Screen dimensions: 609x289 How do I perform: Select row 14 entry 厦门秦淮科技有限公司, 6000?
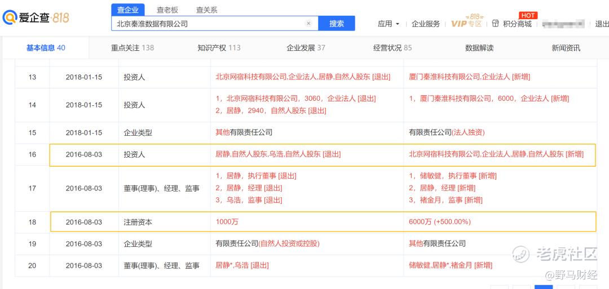pos(489,99)
